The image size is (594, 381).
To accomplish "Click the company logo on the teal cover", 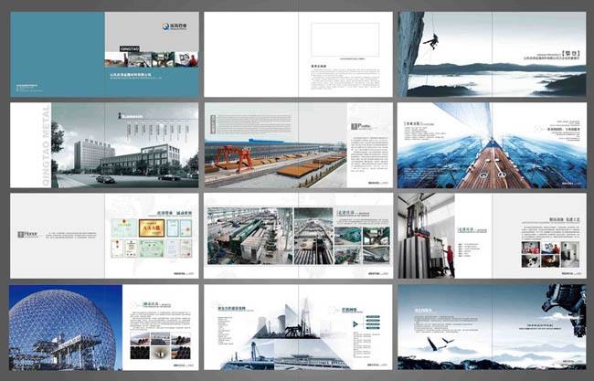I will (x=172, y=27).
